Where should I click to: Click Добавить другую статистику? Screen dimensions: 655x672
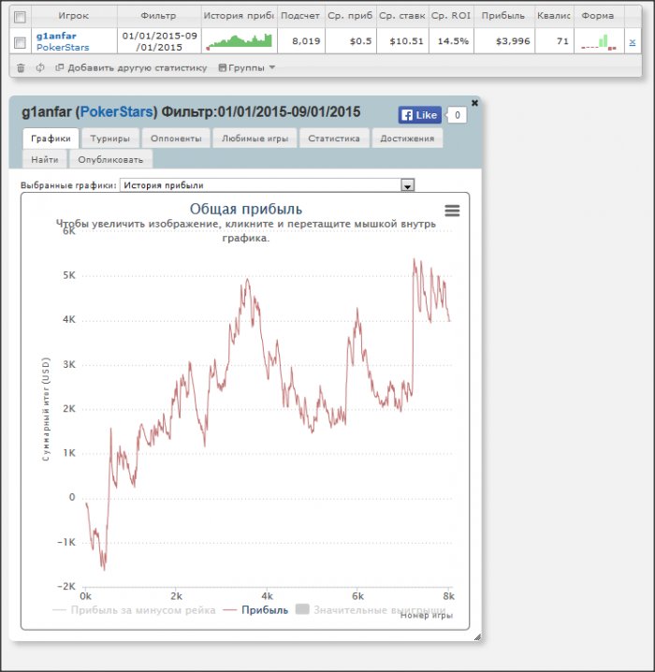[131, 67]
